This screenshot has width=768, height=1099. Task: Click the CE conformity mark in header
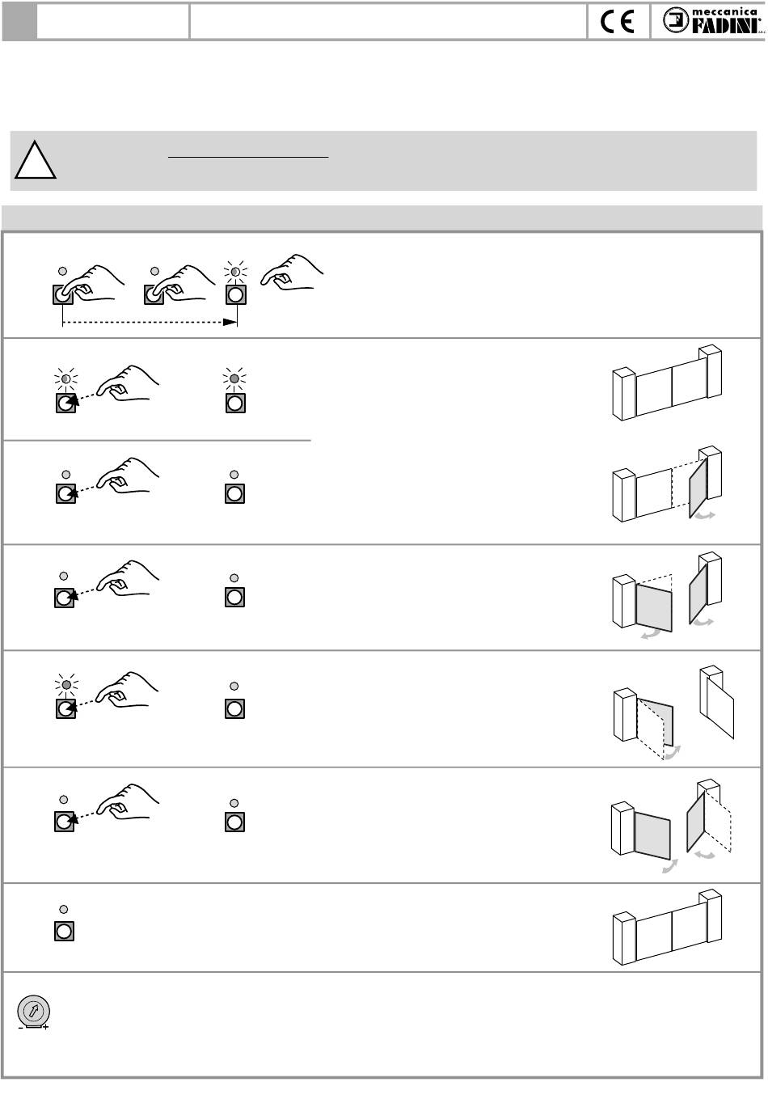pyautogui.click(x=618, y=22)
